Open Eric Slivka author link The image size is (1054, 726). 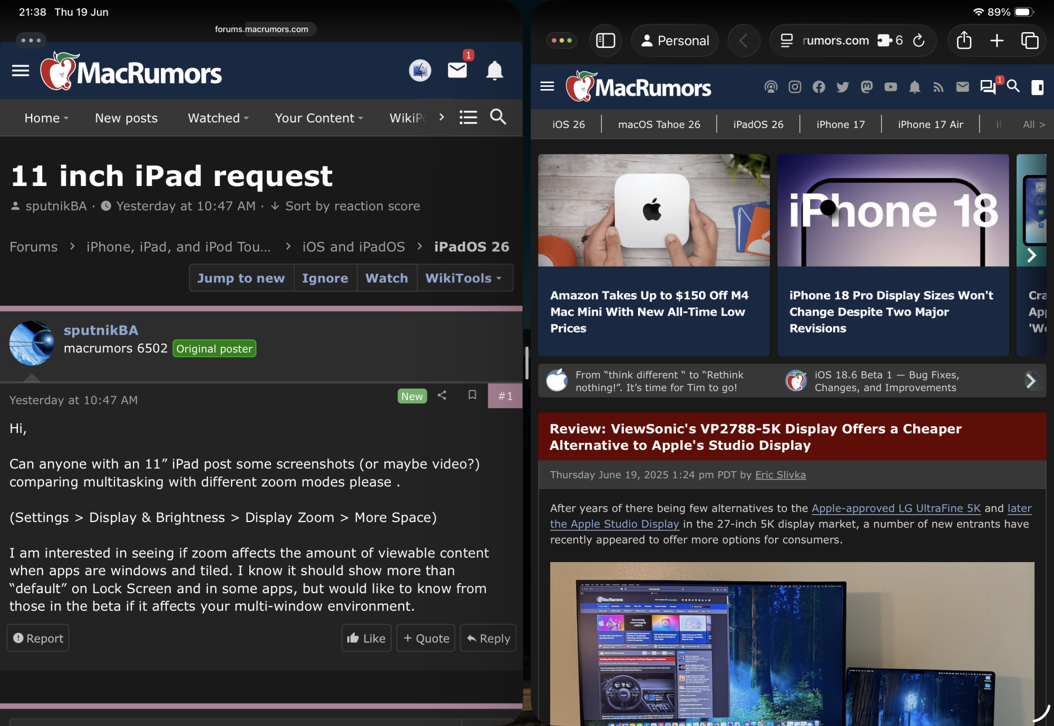click(780, 475)
